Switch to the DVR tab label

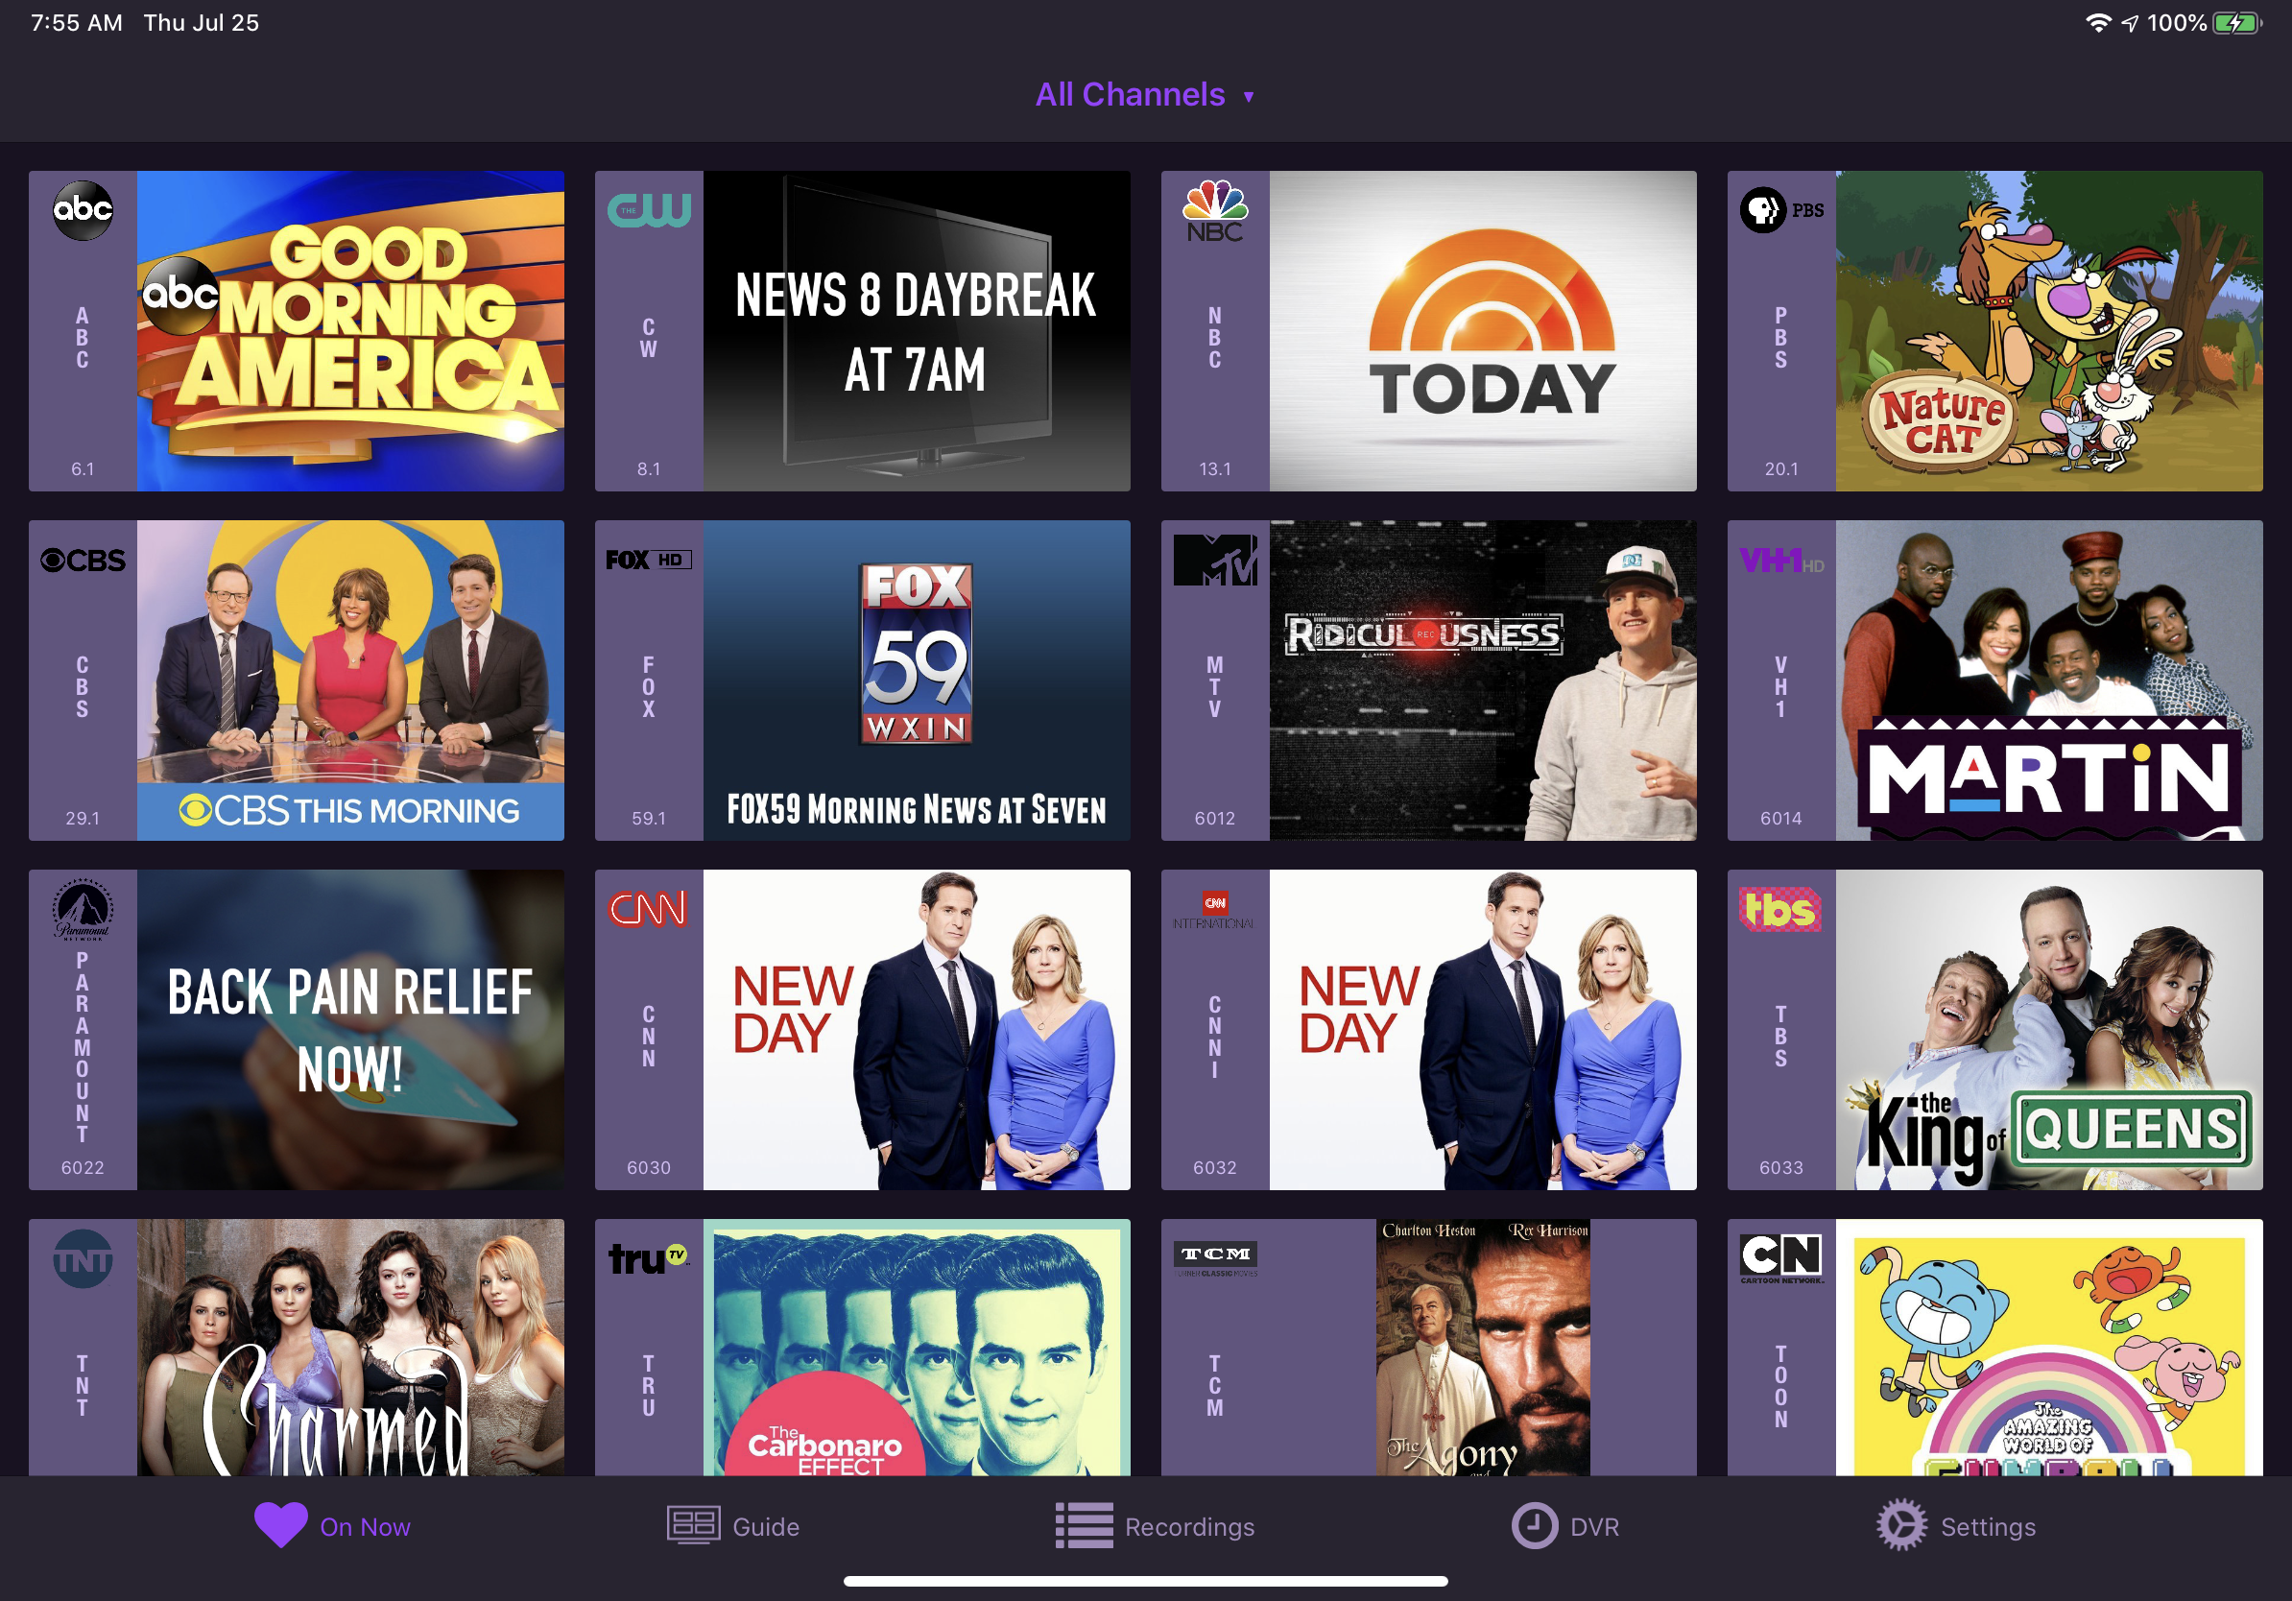(x=1595, y=1527)
